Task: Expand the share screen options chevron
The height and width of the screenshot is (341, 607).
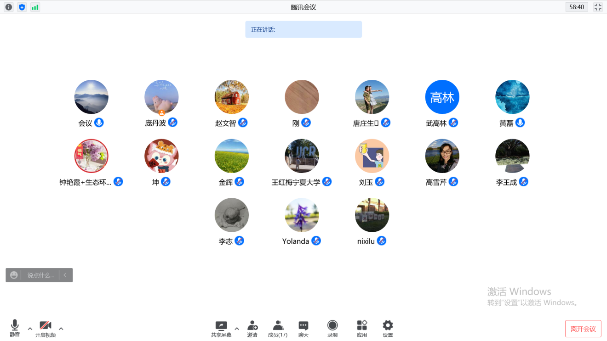Action: [237, 329]
